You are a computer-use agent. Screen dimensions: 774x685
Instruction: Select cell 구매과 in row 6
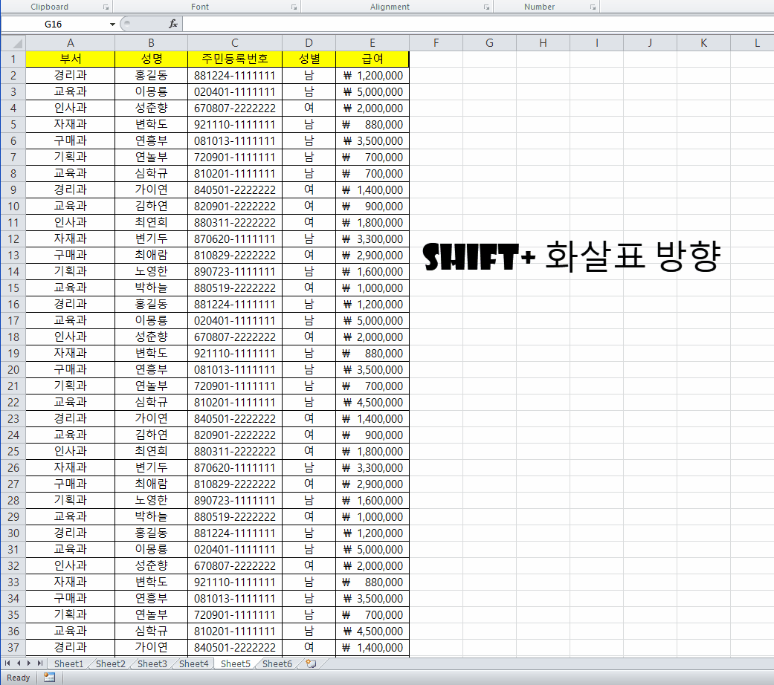point(70,140)
